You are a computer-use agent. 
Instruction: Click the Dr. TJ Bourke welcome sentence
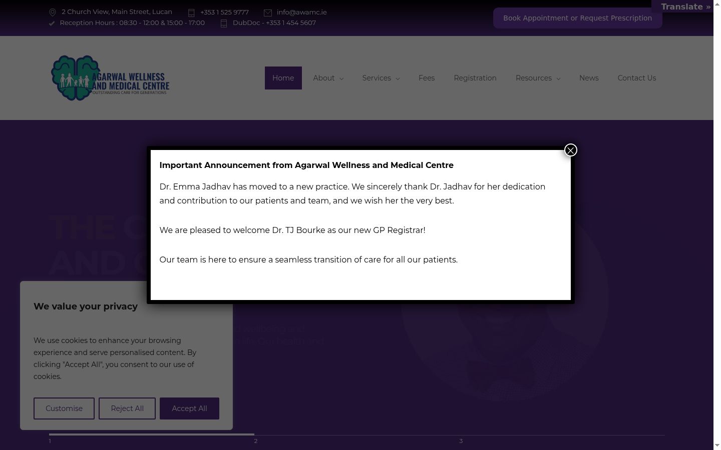(x=292, y=230)
